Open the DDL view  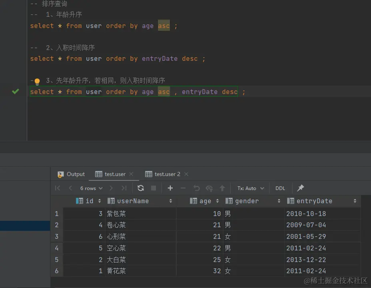point(280,188)
